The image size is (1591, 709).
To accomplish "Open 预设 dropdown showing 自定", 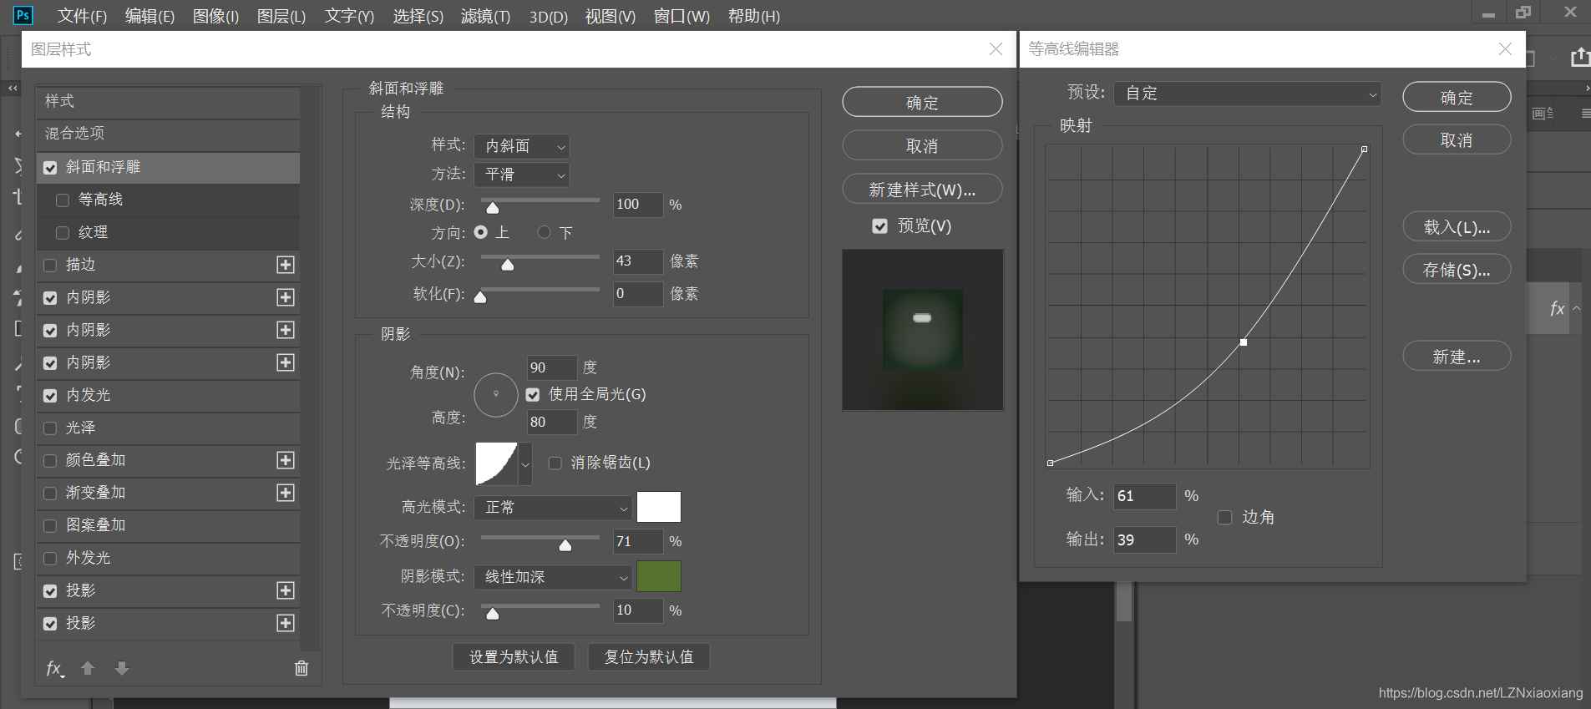I will click(x=1247, y=94).
